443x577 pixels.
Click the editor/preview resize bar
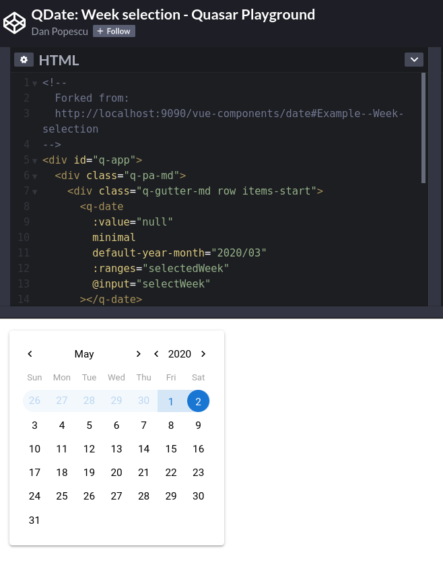pyautogui.click(x=221, y=312)
